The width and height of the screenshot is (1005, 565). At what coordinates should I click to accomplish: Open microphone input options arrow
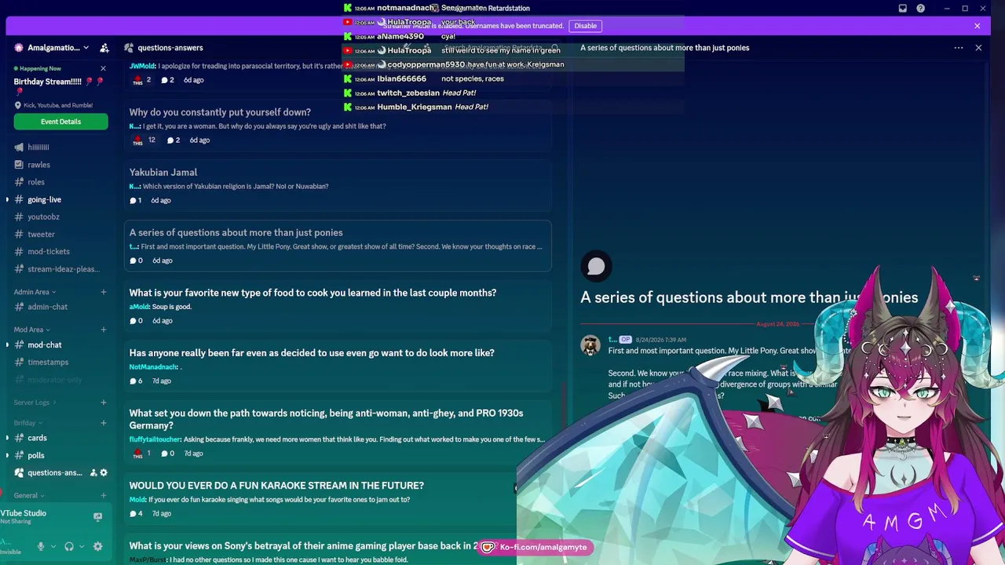pos(53,546)
